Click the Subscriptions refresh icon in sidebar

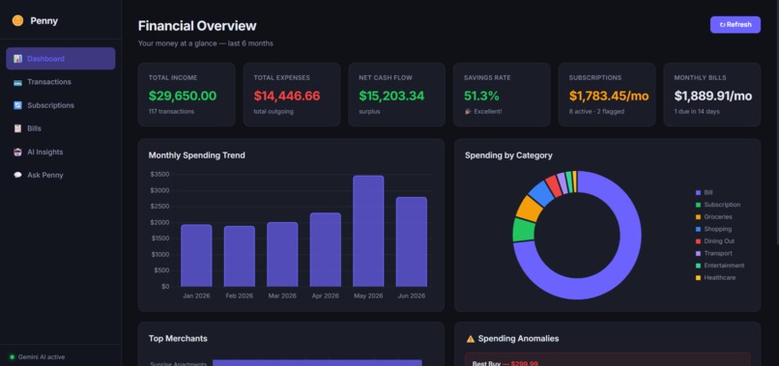click(18, 105)
